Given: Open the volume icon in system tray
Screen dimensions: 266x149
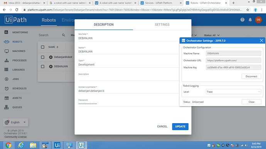Looking at the screenshot, I should 246,145.
